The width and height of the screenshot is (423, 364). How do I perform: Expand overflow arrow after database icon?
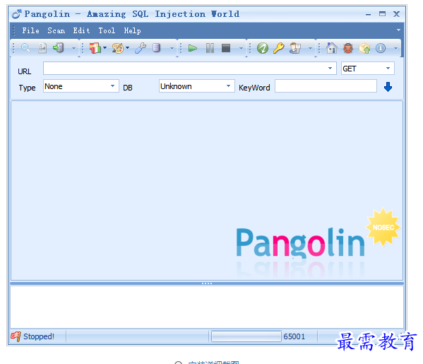click(172, 49)
